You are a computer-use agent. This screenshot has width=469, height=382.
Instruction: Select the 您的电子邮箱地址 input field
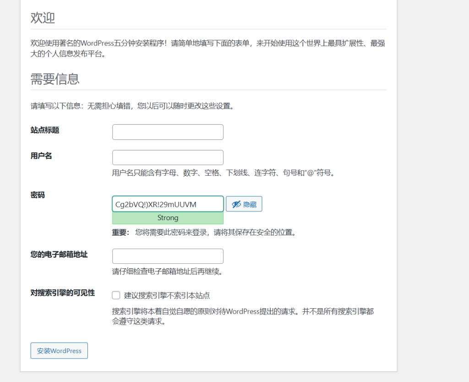(x=168, y=256)
